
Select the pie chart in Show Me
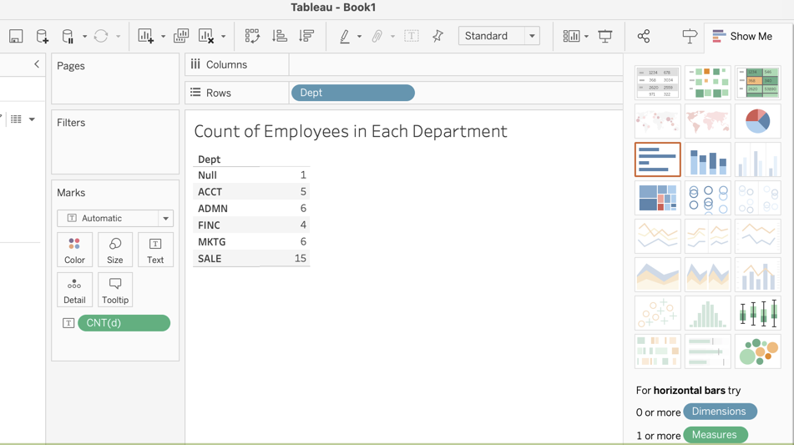click(757, 121)
